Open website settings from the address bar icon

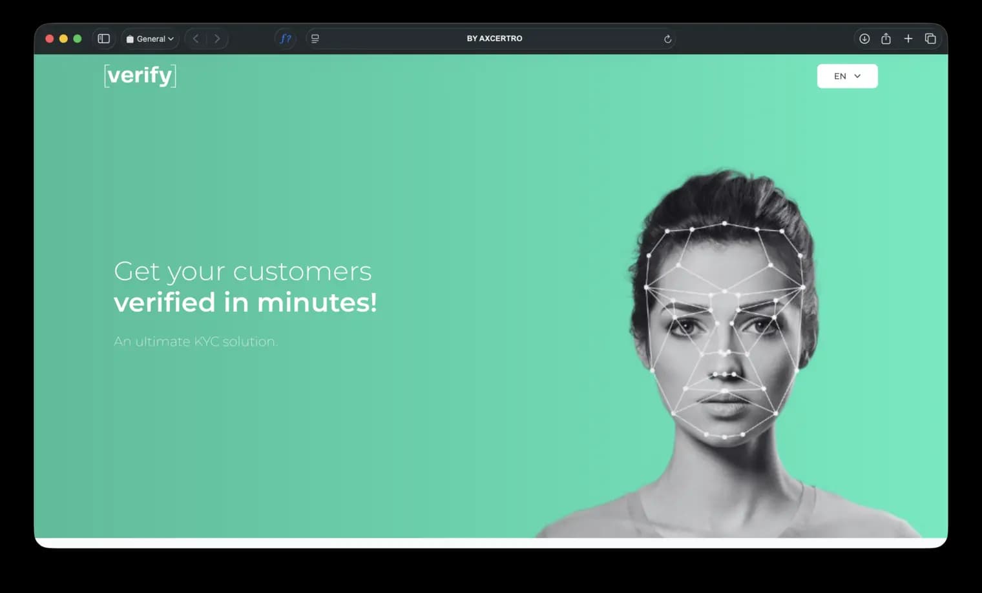pos(315,38)
